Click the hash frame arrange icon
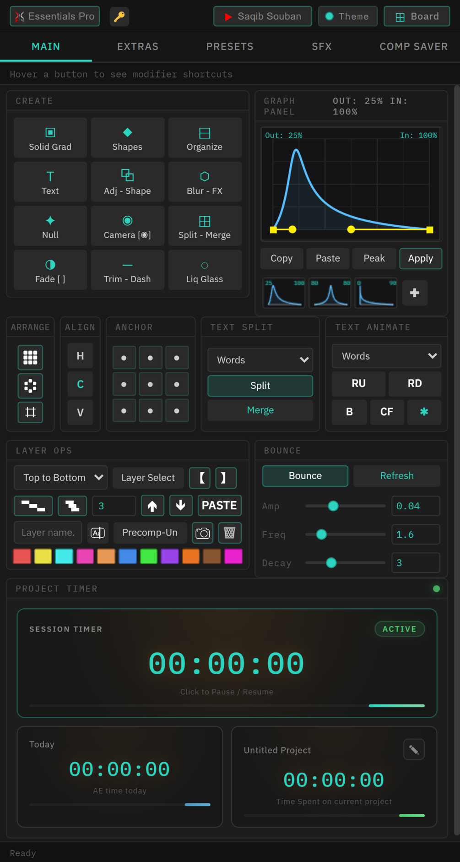Screen dimensions: 460x862 click(30, 412)
